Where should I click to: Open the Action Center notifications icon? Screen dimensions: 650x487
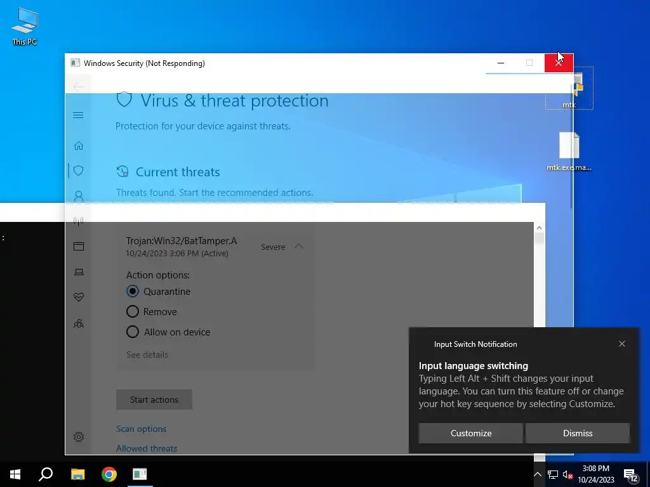tap(631, 475)
